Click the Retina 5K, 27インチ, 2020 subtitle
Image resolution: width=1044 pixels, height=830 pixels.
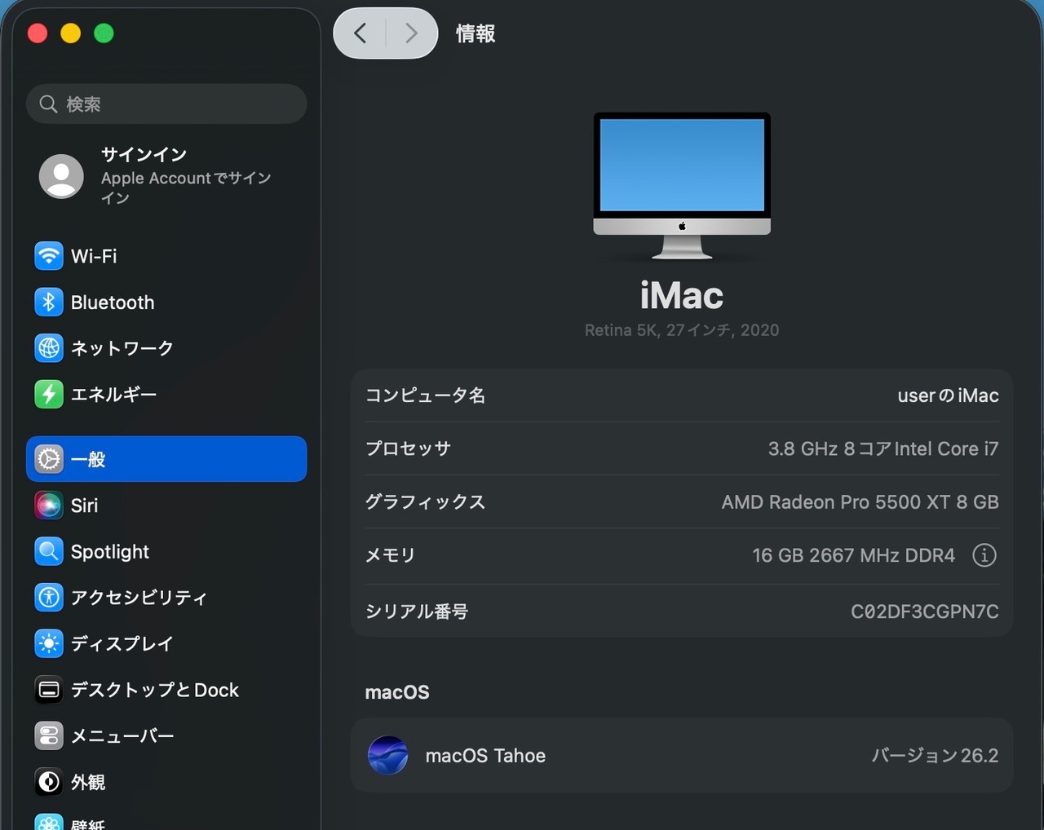point(682,330)
